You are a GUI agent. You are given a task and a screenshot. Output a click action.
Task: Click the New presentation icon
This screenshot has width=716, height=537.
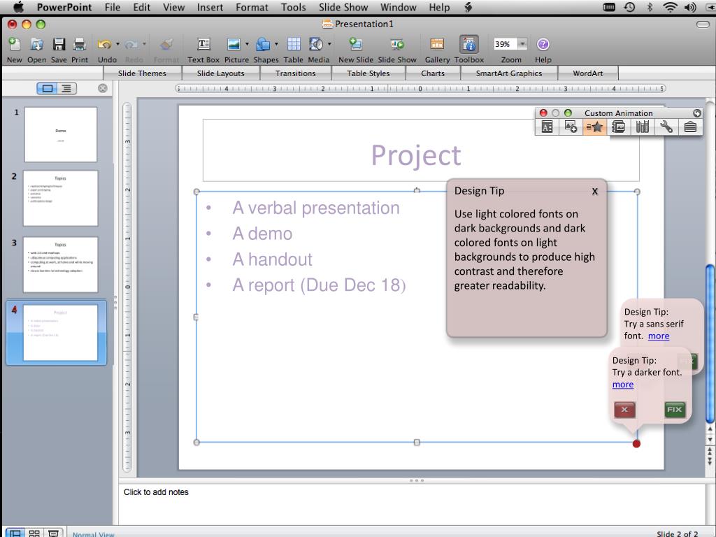click(15, 44)
